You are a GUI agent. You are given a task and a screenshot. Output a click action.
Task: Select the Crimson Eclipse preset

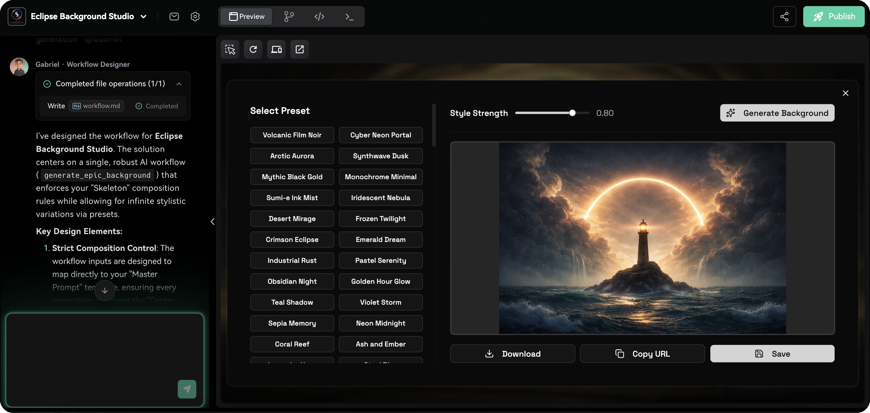point(292,239)
